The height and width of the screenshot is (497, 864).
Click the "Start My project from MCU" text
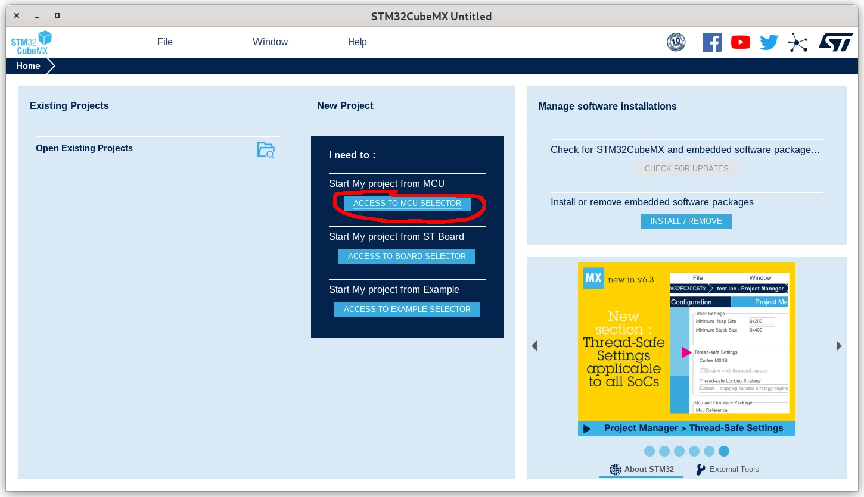tap(387, 184)
